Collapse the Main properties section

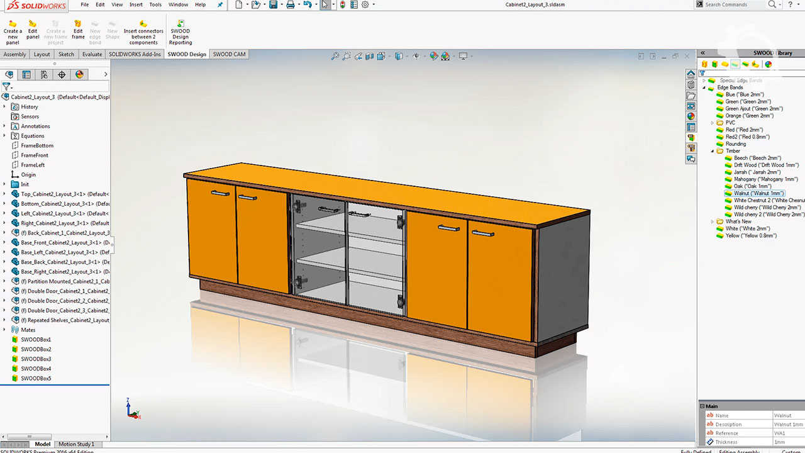pyautogui.click(x=702, y=406)
